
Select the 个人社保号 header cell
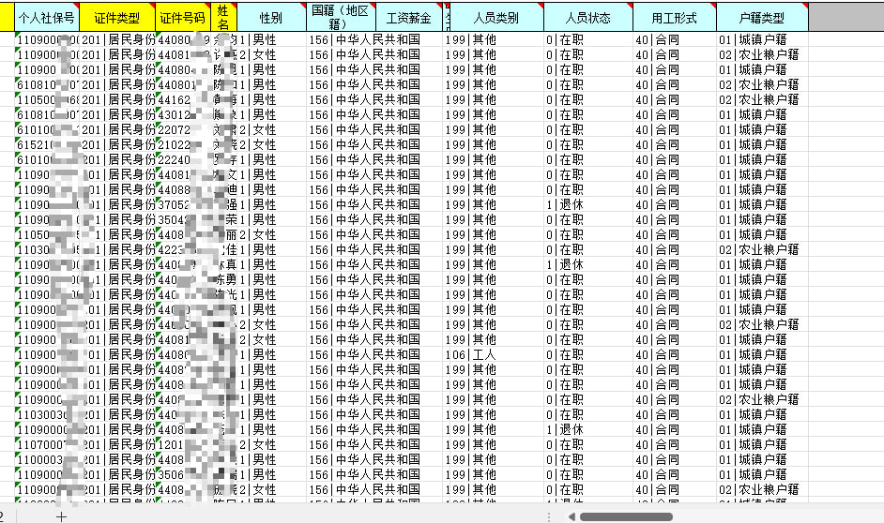click(46, 18)
